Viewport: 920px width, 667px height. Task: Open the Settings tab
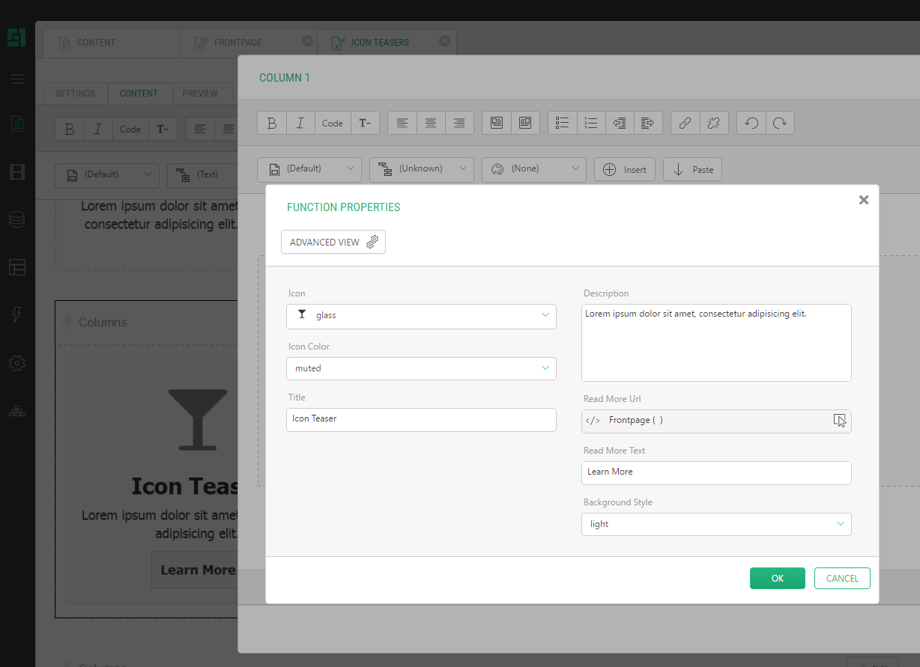75,94
